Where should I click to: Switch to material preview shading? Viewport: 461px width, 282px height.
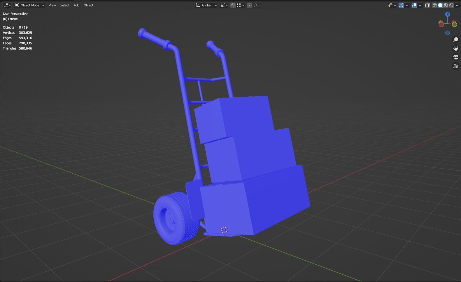coord(446,5)
